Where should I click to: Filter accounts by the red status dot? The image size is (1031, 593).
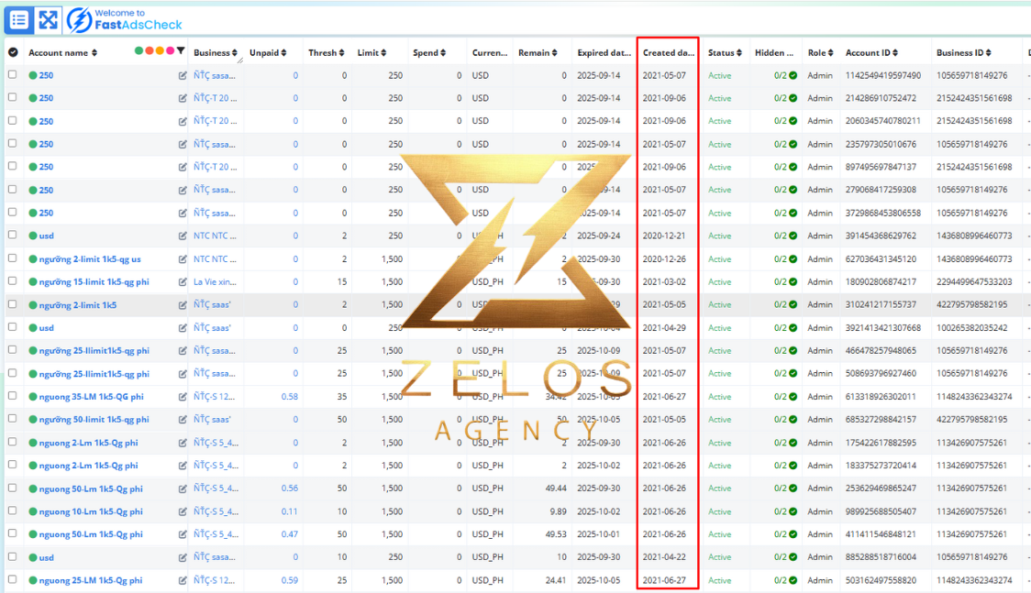[150, 50]
